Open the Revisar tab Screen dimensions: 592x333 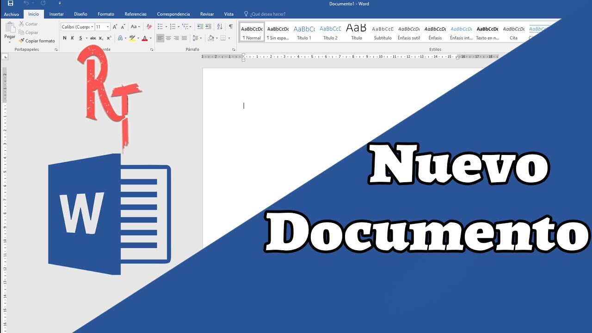click(207, 14)
